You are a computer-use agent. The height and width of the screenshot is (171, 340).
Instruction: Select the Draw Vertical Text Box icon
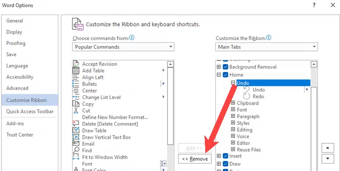point(76,137)
